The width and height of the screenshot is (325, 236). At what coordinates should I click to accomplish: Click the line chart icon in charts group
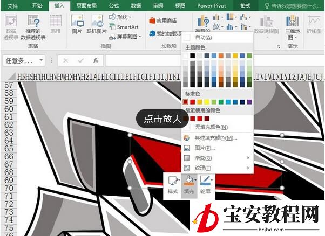click(x=216, y=27)
